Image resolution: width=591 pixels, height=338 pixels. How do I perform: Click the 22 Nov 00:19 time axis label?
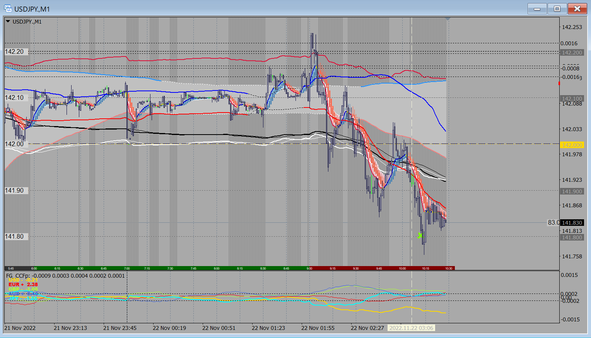tap(169, 328)
